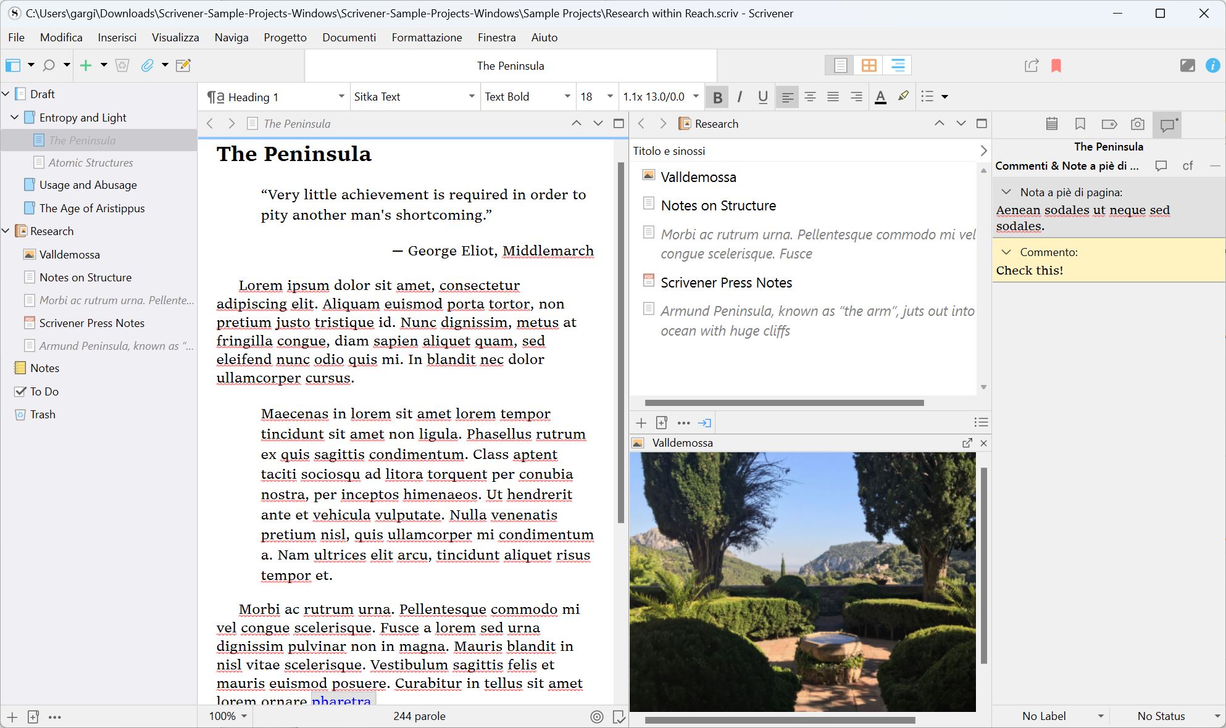Open the Snapshots panel via camera icon
Image resolution: width=1226 pixels, height=728 pixels.
pos(1138,125)
